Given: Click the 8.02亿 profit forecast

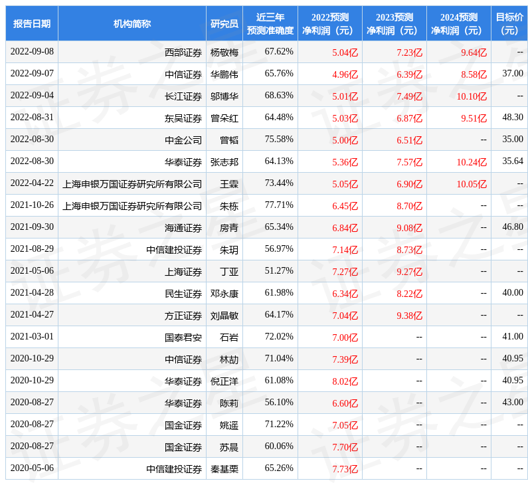Looking at the screenshot, I should 345,381.
